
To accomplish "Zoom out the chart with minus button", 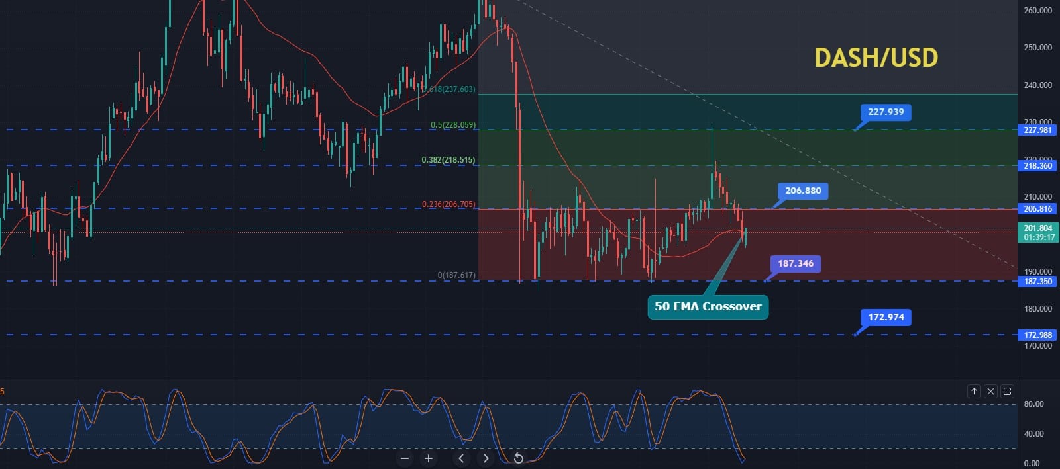I will [x=405, y=458].
